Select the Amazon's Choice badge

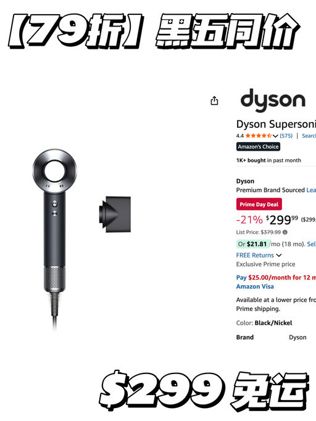[258, 146]
